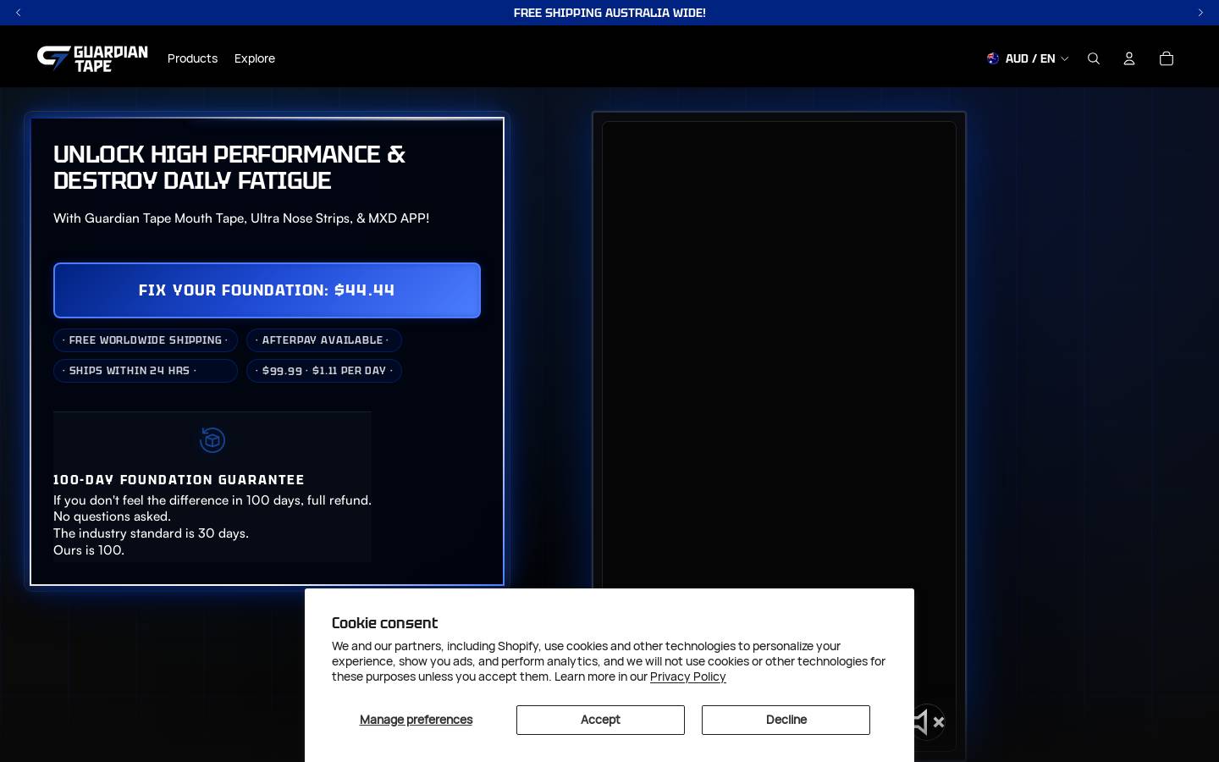The width and height of the screenshot is (1219, 762).
Task: Click the 'With Guardian Tape Mouth Tape' subtitle
Action: pyautogui.click(x=241, y=218)
